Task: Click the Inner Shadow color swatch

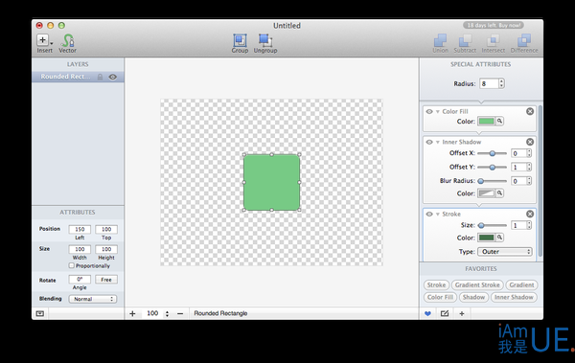Action: click(x=486, y=193)
